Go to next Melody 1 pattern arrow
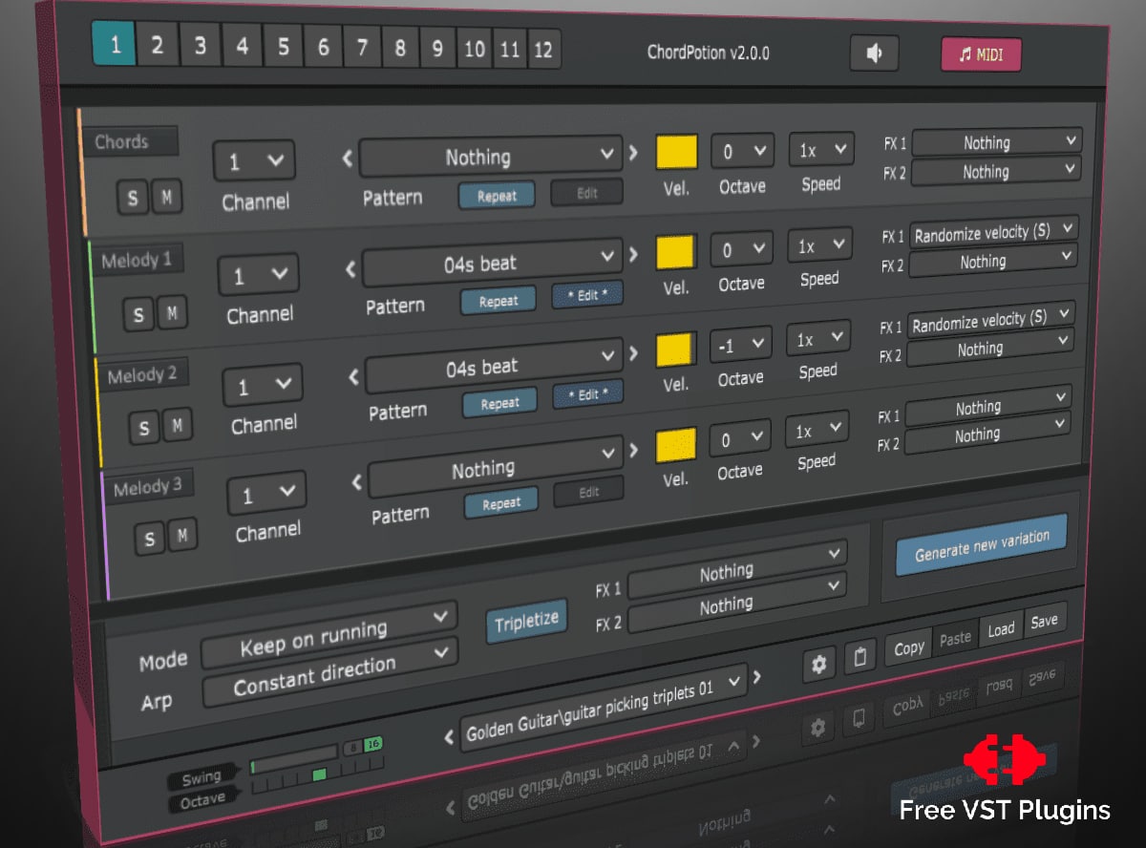 (x=632, y=255)
